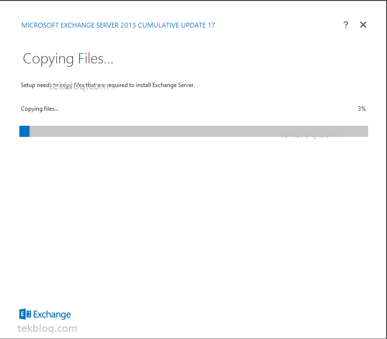
Task: Click the Microsoft Exchange Server 2013 title
Action: tap(118, 25)
